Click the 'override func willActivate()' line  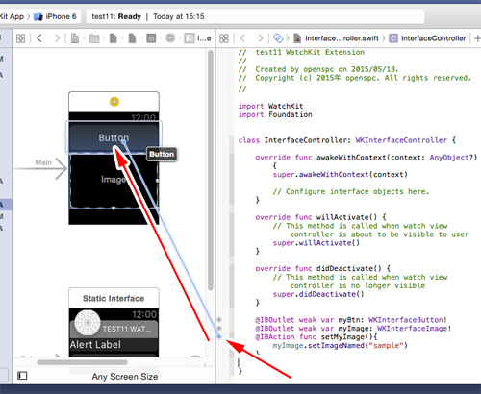tap(320, 217)
